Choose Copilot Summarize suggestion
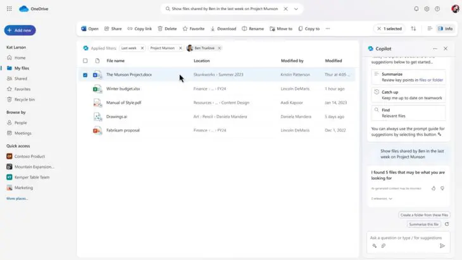This screenshot has width=462, height=260. click(x=408, y=77)
